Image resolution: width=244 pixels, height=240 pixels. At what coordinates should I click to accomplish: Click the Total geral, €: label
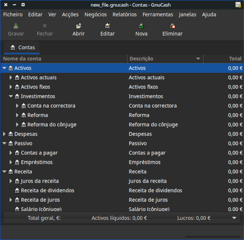pyautogui.click(x=44, y=218)
